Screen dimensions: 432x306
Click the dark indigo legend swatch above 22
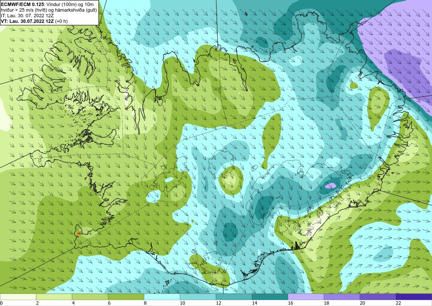[414, 297]
